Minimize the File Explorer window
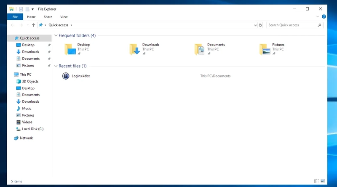 coord(294,9)
